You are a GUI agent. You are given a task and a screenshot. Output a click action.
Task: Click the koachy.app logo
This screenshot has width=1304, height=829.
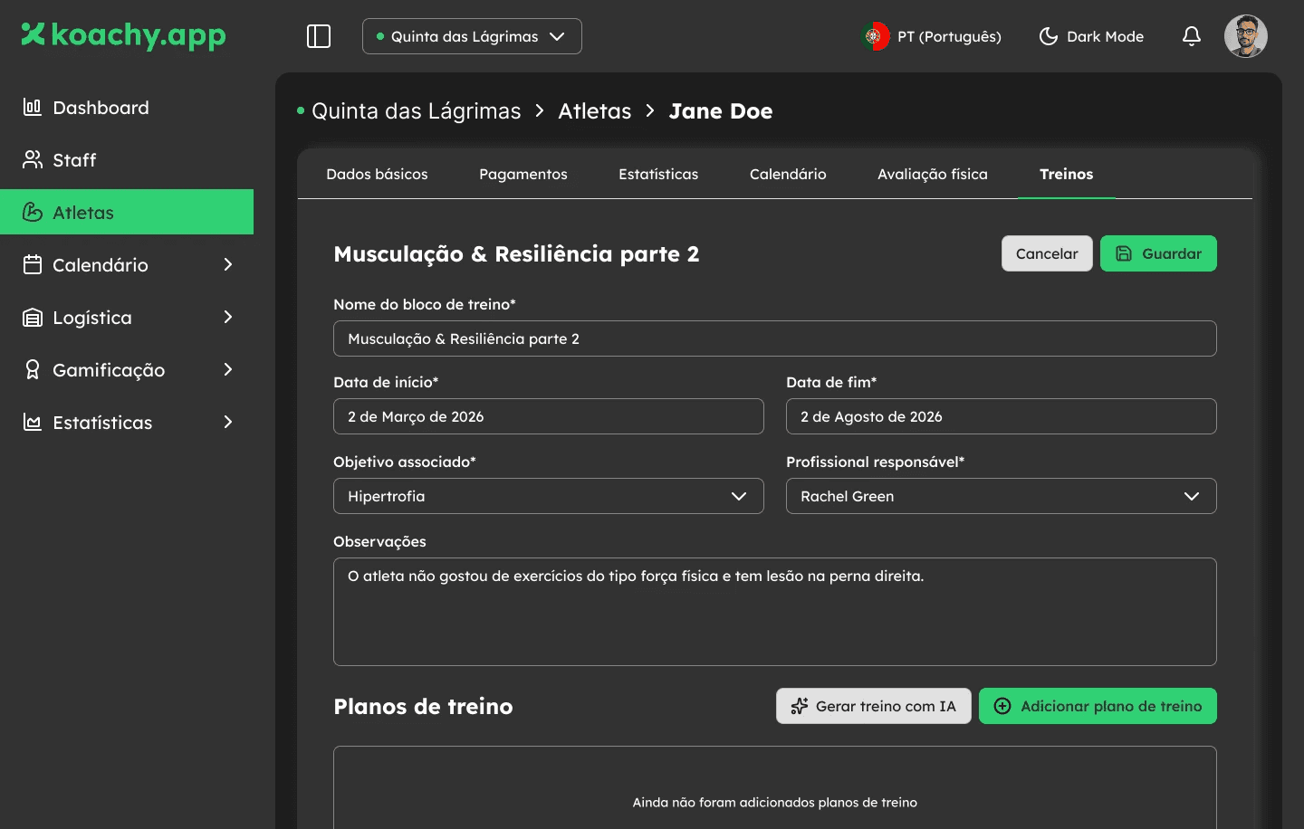coord(123,35)
